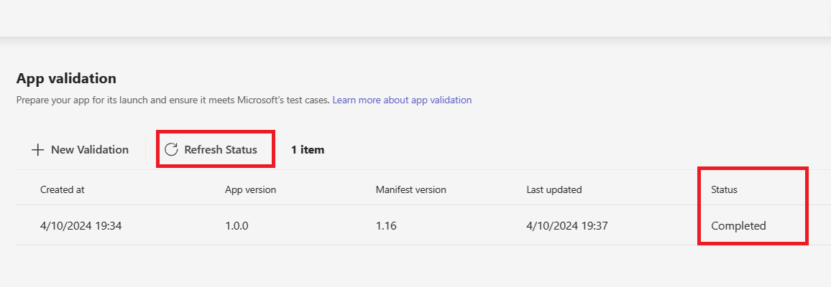Click the Prepare your app description text
831x287 pixels.
click(173, 100)
